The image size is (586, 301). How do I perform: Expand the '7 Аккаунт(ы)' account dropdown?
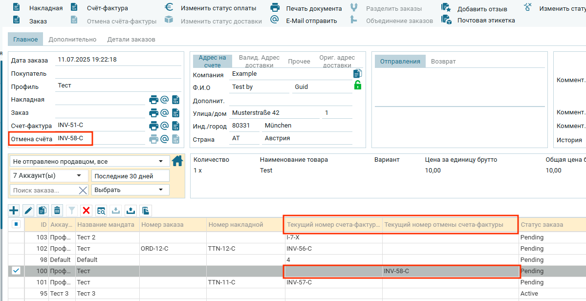tap(48, 176)
